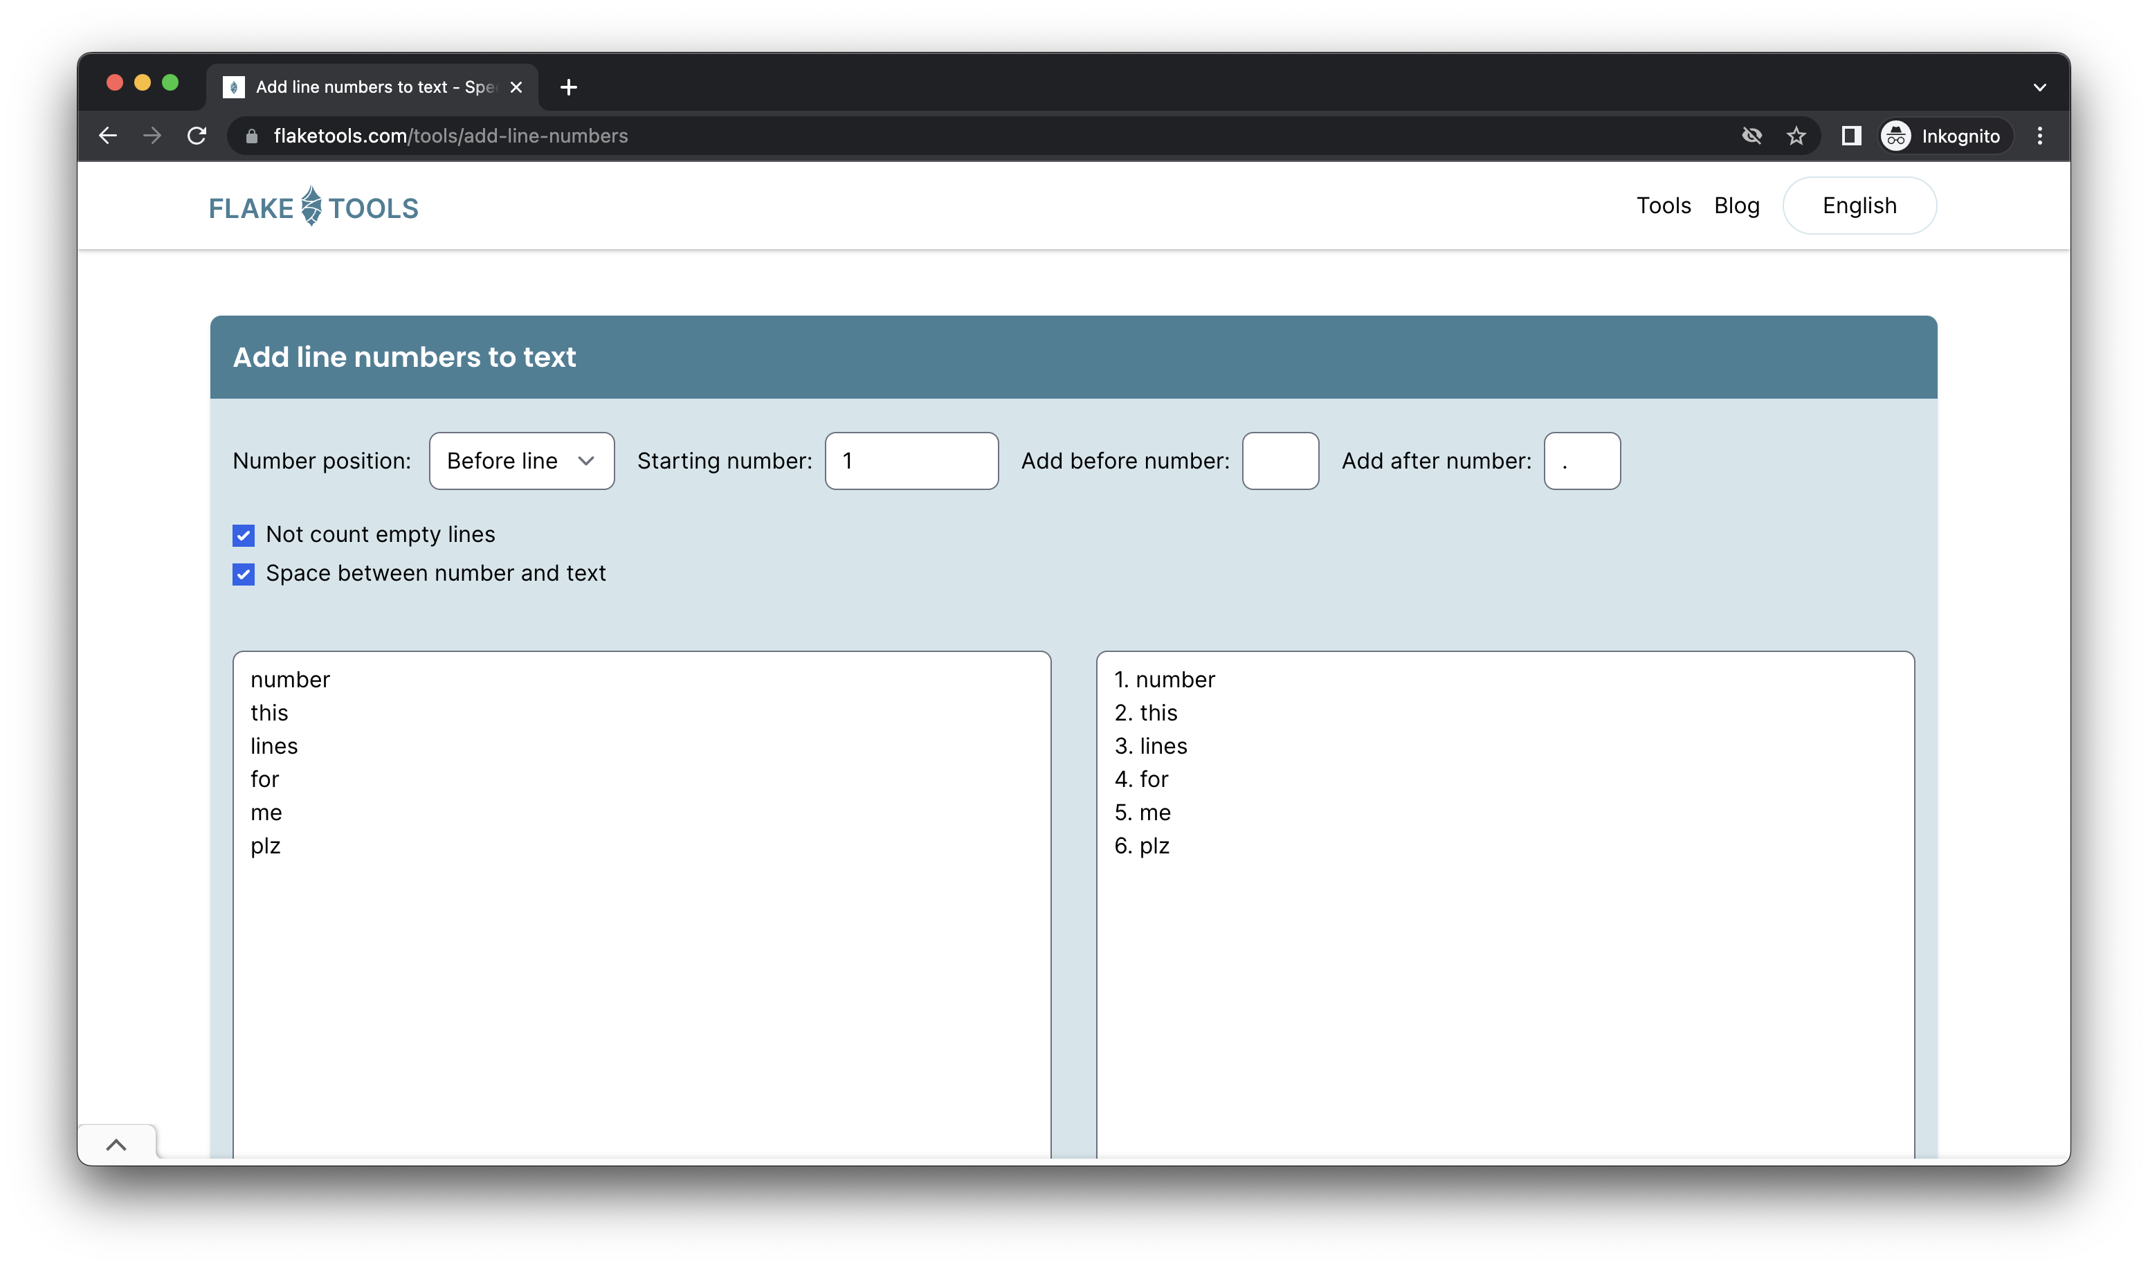Screen dimensions: 2148x1268
Task: Toggle Space between number and text checkbox
Action: (x=244, y=574)
